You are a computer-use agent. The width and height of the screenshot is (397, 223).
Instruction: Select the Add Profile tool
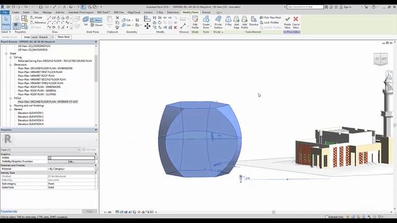tap(244, 22)
